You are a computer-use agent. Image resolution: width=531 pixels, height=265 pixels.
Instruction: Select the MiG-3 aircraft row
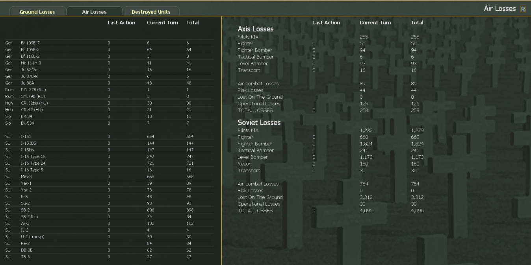tap(26, 177)
